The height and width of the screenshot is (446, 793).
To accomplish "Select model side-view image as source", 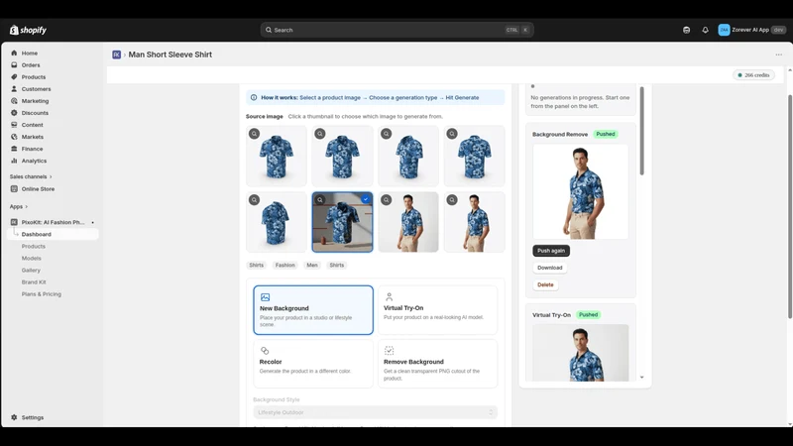I will coord(475,222).
